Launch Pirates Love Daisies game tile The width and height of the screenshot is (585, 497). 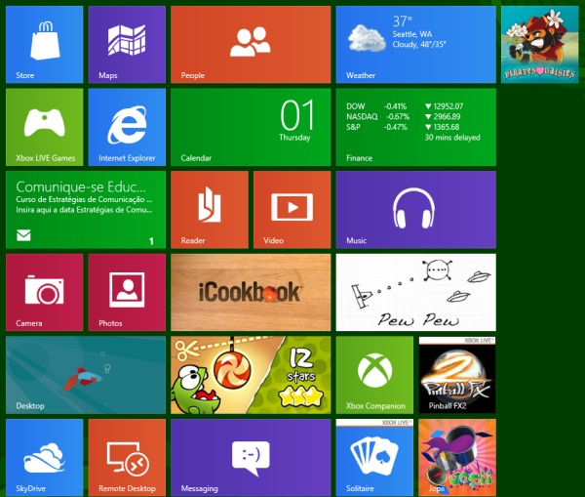539,45
